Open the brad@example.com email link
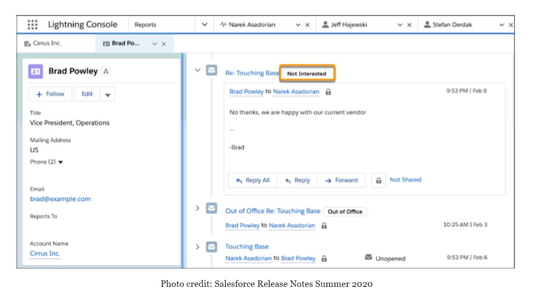Screen dimensions: 536x294 pyautogui.click(x=60, y=199)
